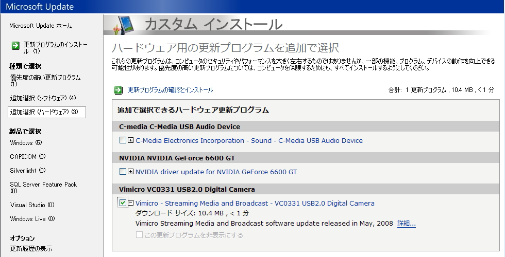Filter by Windows (5) product
Image resolution: width=505 pixels, height=257 pixels.
(x=26, y=143)
